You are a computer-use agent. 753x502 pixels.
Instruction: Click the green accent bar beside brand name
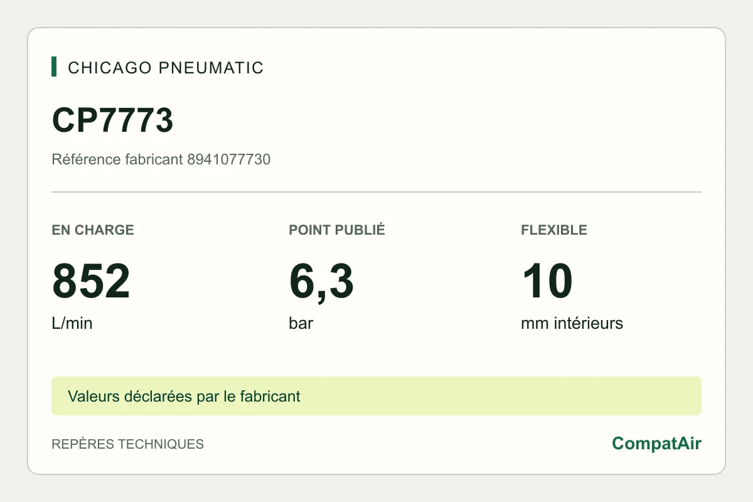click(x=54, y=67)
